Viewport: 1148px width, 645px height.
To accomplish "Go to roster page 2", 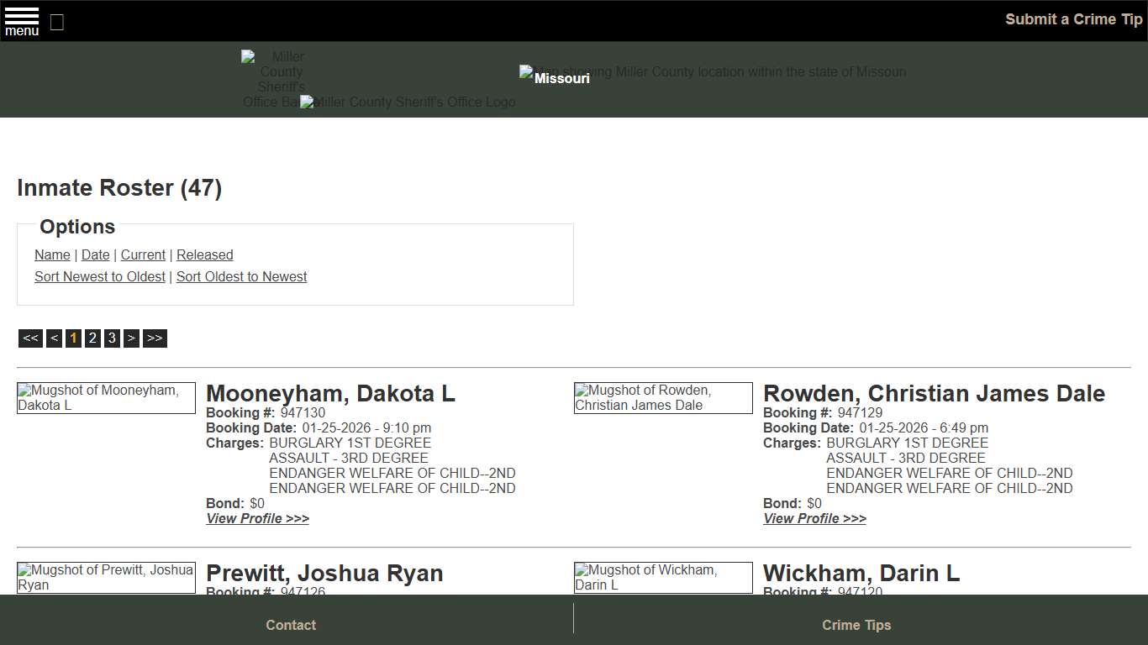I will click(92, 338).
